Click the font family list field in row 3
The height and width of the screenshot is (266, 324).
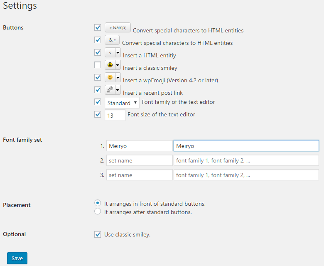click(x=246, y=175)
